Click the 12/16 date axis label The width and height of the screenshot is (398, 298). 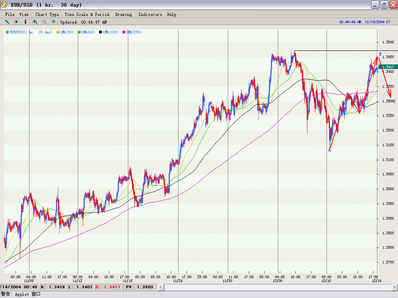pyautogui.click(x=377, y=281)
